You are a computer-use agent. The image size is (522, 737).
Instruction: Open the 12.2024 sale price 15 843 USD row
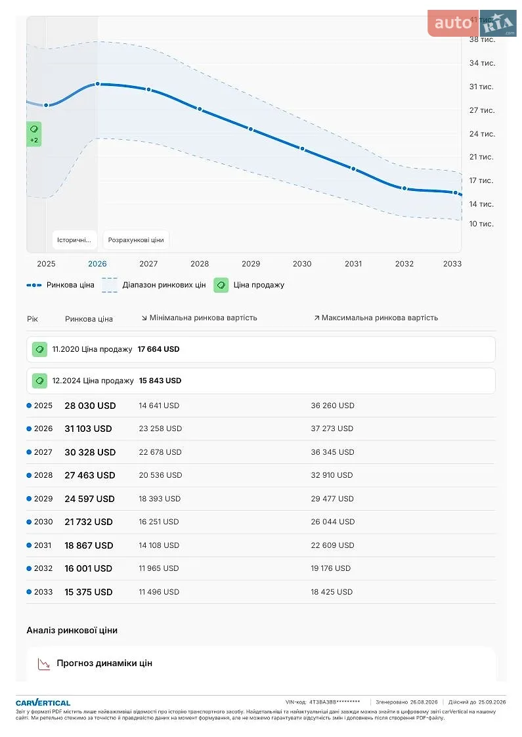tap(261, 381)
